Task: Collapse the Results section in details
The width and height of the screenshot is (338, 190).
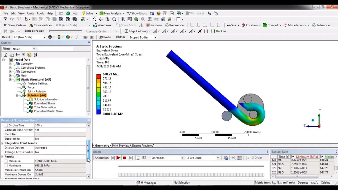Action: pos(2,156)
